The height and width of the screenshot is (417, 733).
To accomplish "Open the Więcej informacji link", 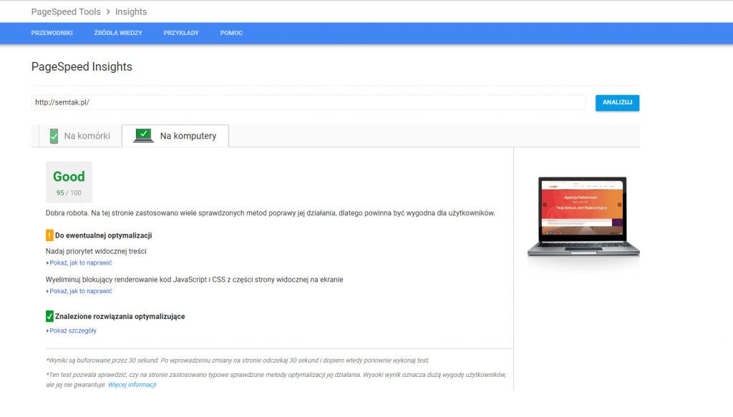I will [132, 385].
